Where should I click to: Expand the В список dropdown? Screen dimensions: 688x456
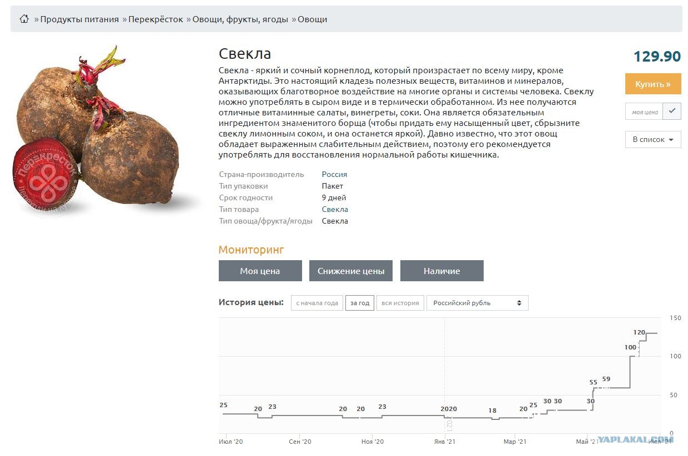tap(653, 139)
